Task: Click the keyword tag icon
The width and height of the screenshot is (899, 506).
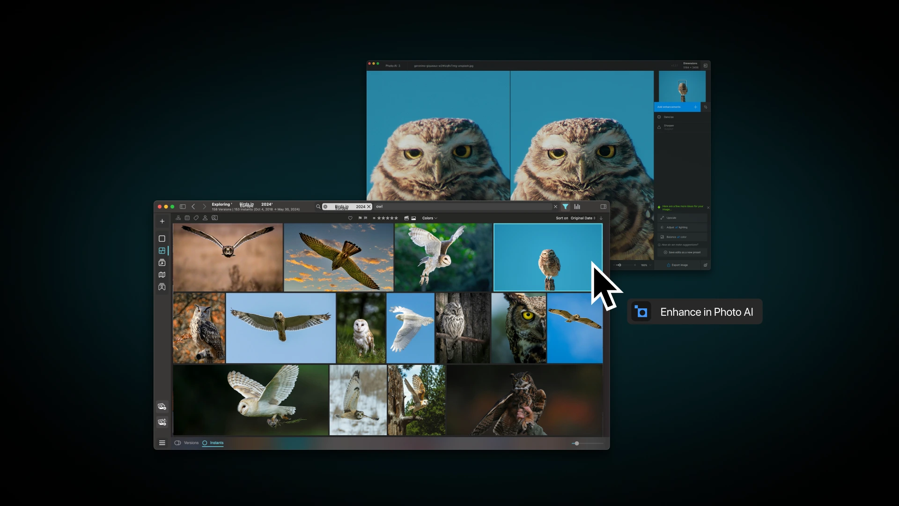Action: pyautogui.click(x=196, y=218)
